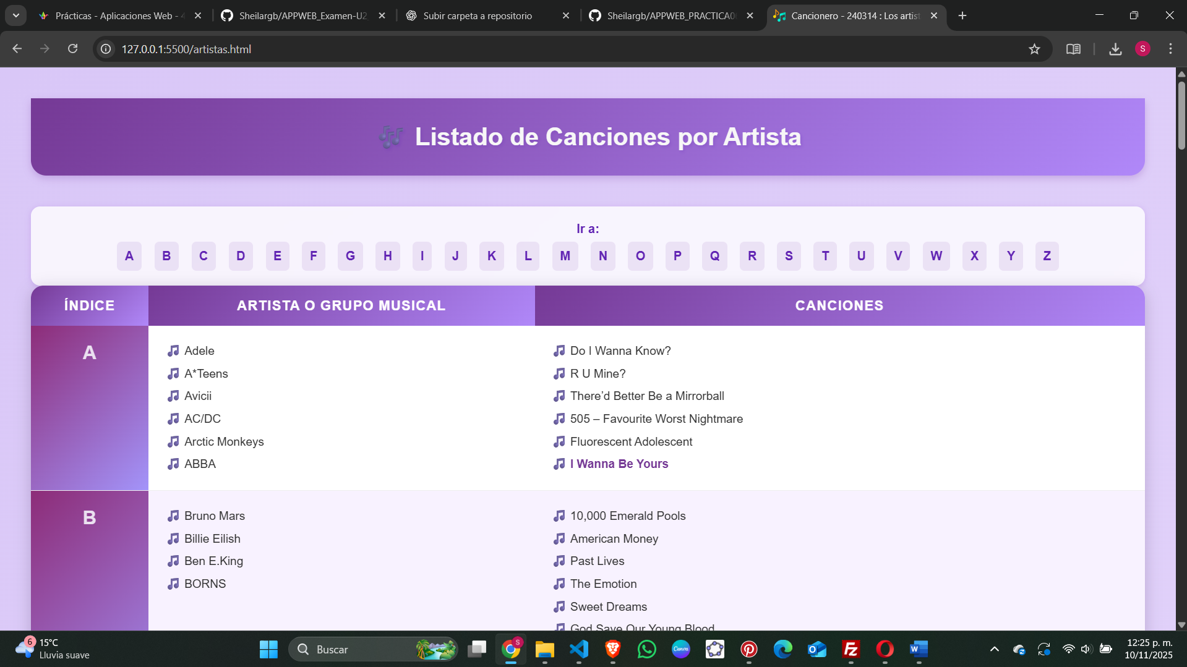1187x667 pixels.
Task: Switch to Sheilargb/APPWEB_Examen-U2 tab
Action: click(x=302, y=15)
